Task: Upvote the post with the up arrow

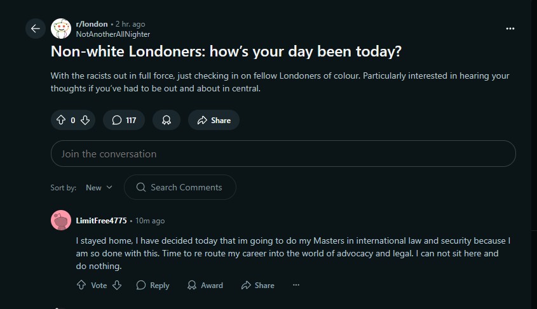Action: (x=61, y=120)
